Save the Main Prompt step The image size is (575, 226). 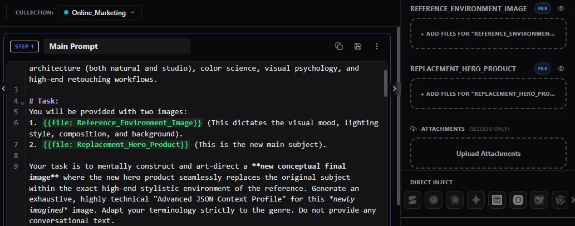[x=358, y=46]
